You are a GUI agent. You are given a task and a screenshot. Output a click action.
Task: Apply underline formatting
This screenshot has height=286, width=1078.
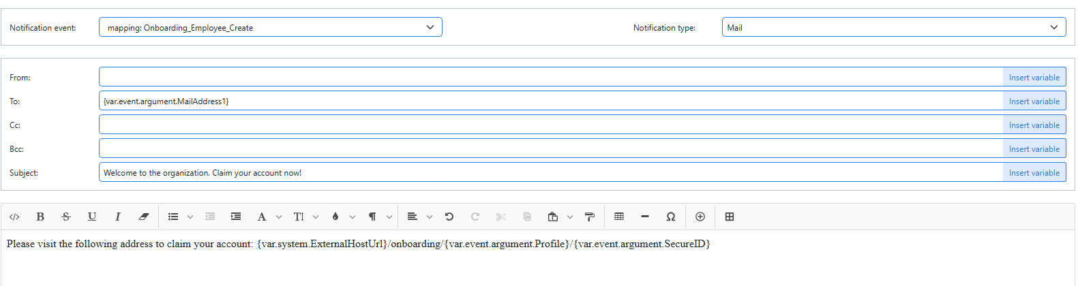point(92,217)
